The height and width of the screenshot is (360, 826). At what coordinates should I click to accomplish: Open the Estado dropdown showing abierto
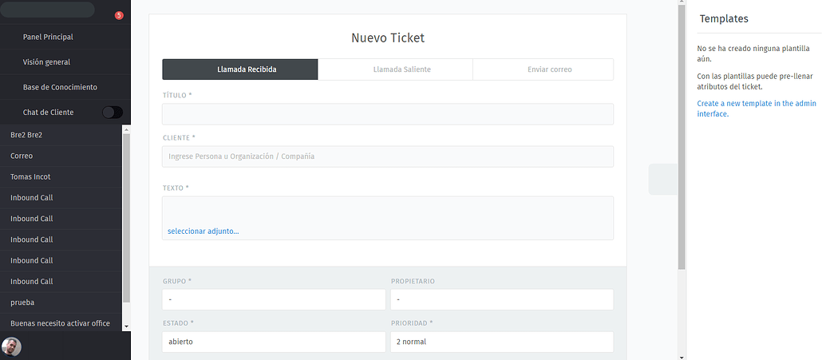274,342
